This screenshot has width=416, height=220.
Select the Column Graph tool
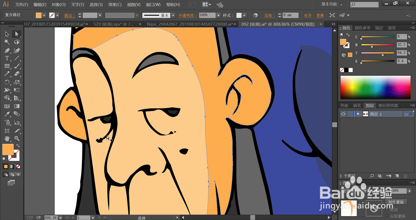17,122
